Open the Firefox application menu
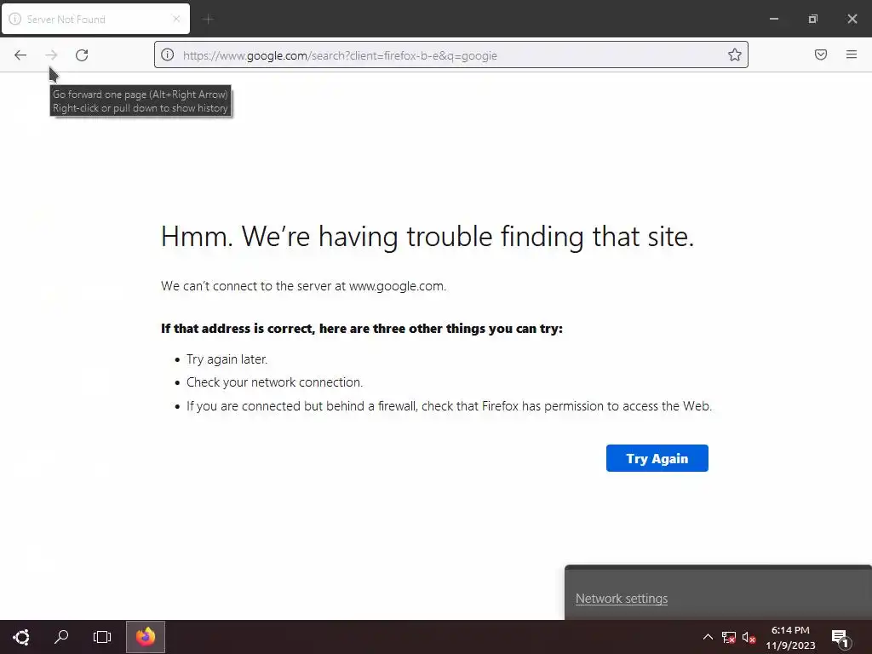The width and height of the screenshot is (872, 654). pos(852,54)
